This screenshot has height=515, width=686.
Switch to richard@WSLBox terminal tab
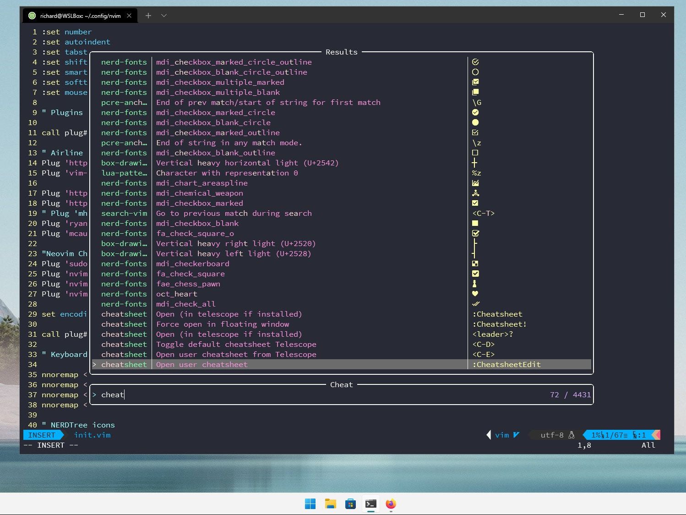click(80, 16)
